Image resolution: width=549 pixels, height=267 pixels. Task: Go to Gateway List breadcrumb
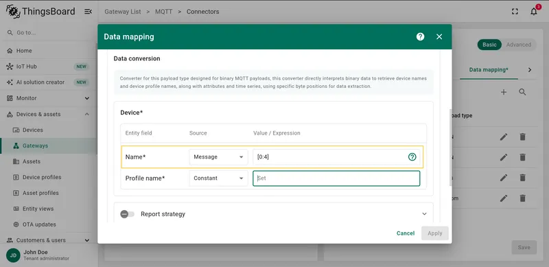tap(123, 12)
